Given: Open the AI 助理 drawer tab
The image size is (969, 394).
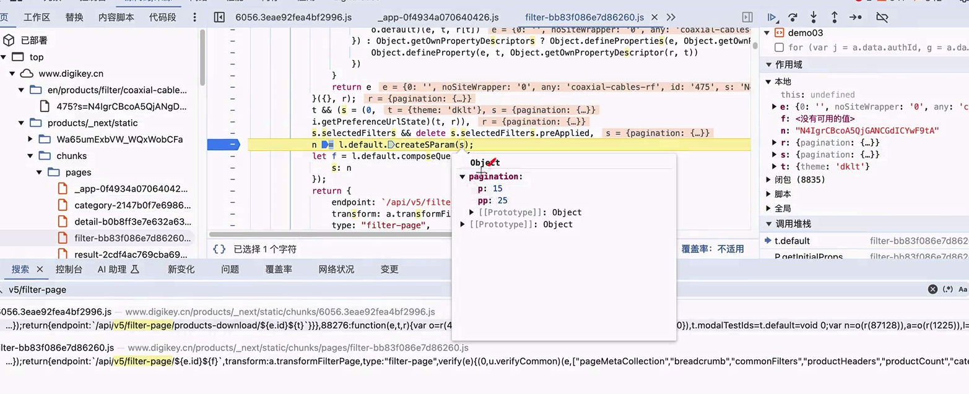Looking at the screenshot, I should (x=118, y=269).
